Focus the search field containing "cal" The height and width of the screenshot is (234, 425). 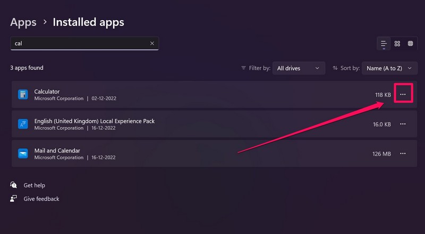[x=80, y=43]
